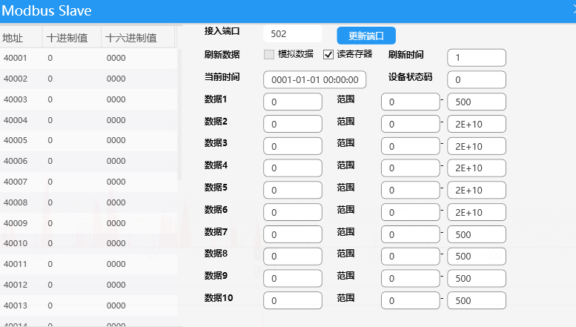Click the 数据4 value field
The height and width of the screenshot is (327, 576).
pos(293,168)
